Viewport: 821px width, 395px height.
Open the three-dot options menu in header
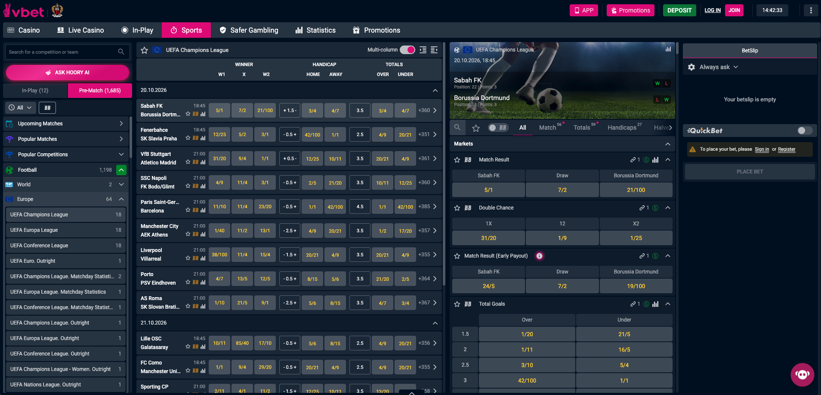click(x=811, y=10)
